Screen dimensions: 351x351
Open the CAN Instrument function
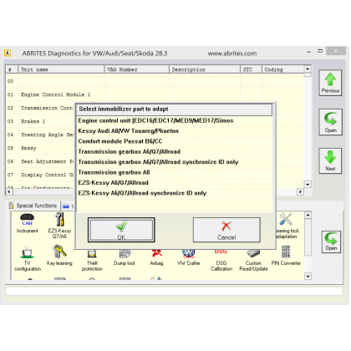point(27,223)
